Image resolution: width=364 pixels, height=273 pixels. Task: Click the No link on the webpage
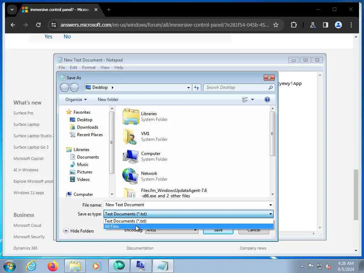pyautogui.click(x=67, y=37)
